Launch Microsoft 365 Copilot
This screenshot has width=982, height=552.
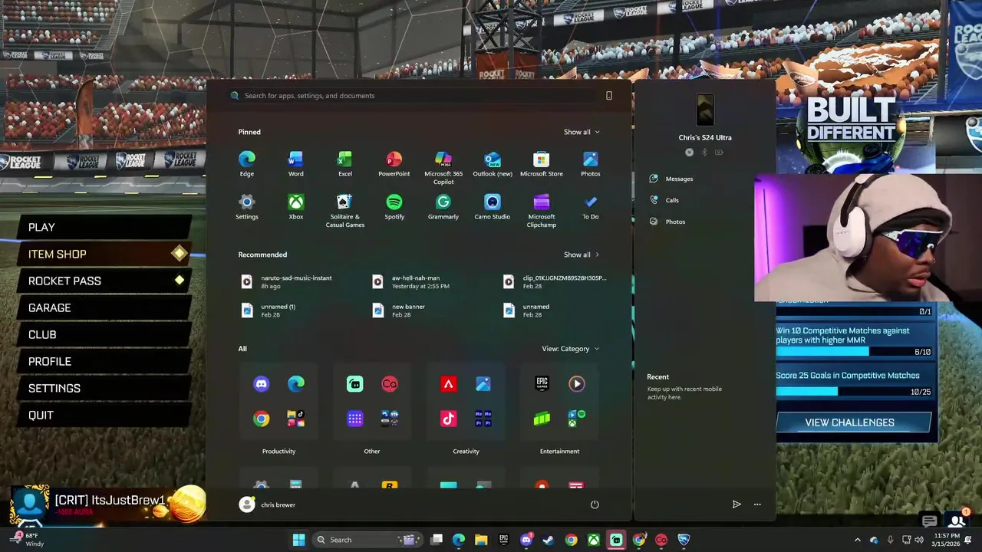(443, 167)
